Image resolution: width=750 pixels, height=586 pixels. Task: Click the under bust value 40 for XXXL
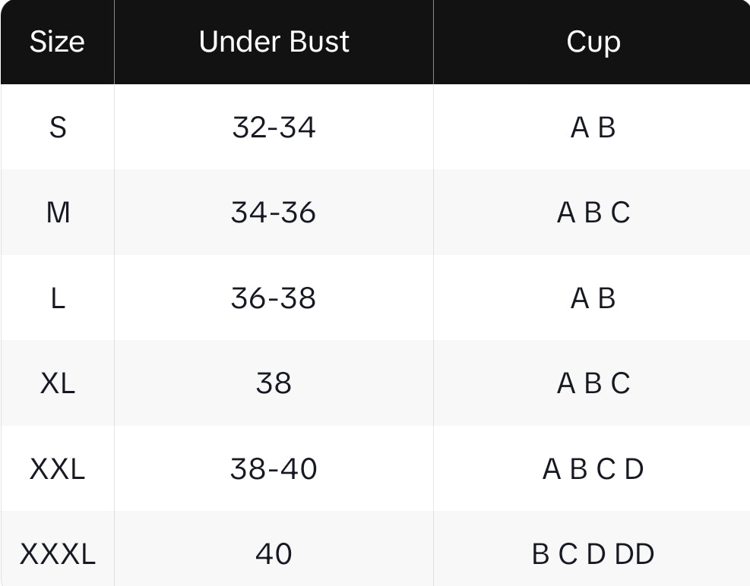[274, 554]
